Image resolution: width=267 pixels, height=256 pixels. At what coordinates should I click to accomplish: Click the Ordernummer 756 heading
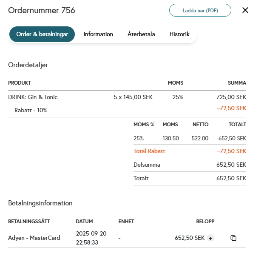(x=42, y=10)
